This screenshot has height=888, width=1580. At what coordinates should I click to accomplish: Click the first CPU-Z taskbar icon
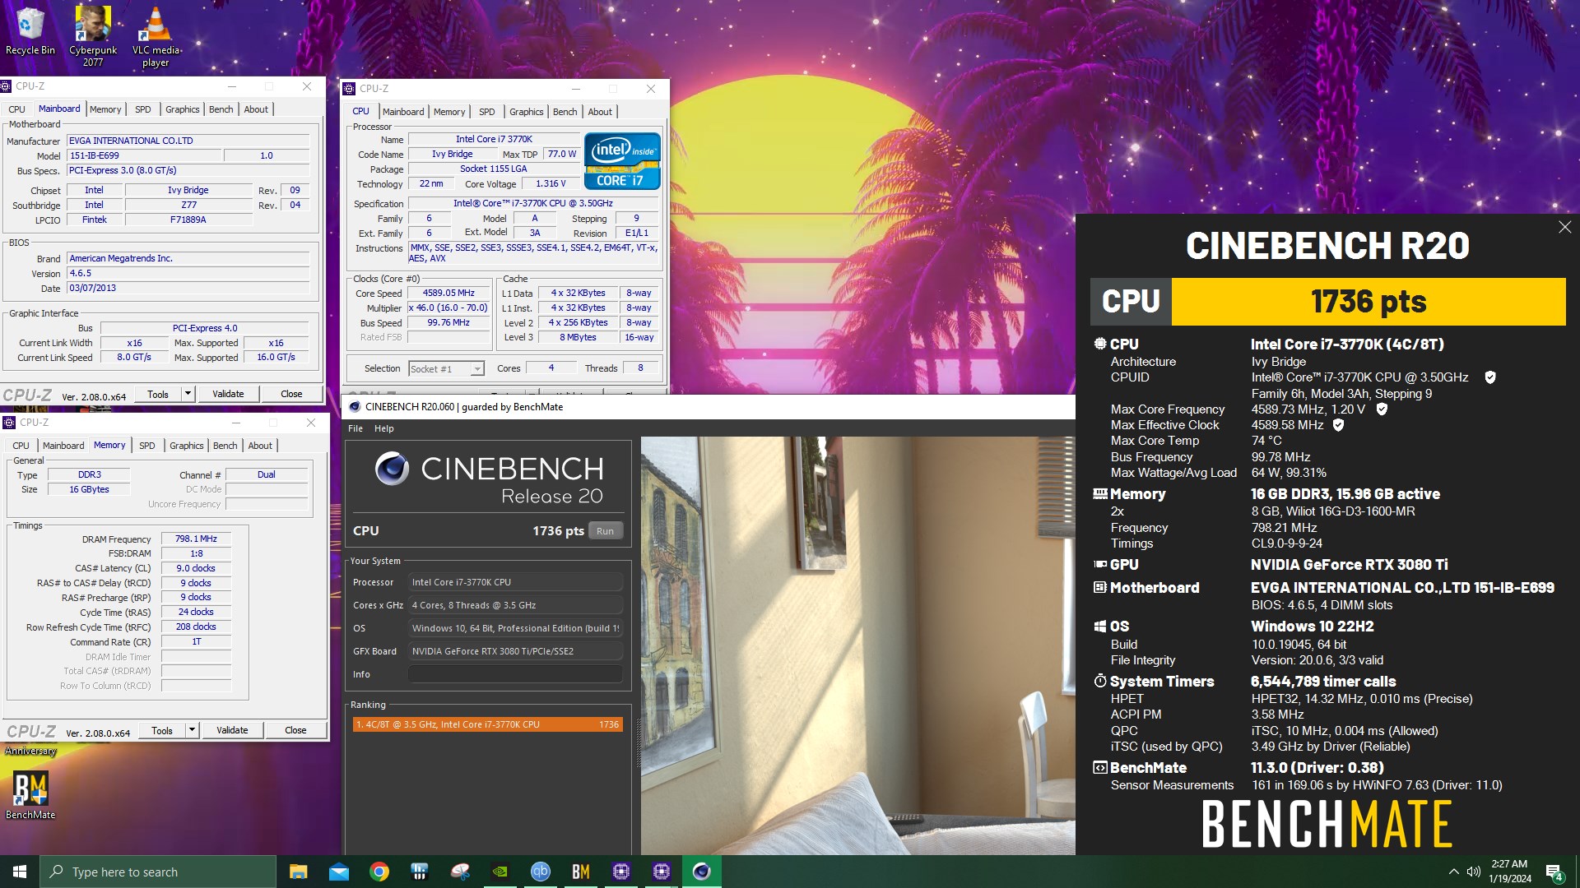(621, 872)
